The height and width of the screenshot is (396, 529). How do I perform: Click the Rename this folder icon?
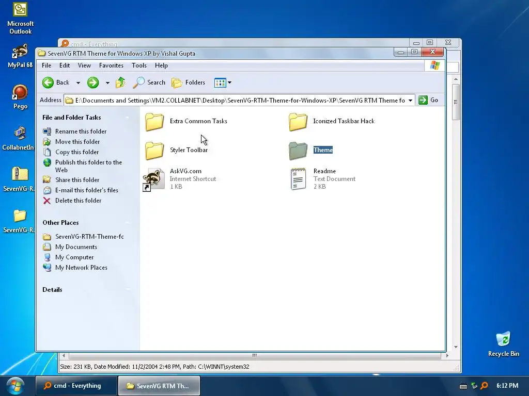(47, 131)
